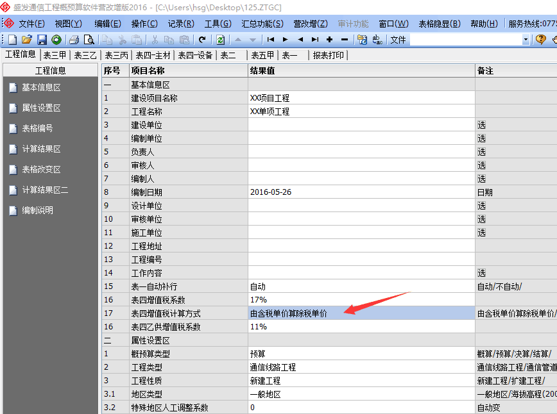
Task: Select 表格编号 in the sidebar
Action: pyautogui.click(x=37, y=128)
